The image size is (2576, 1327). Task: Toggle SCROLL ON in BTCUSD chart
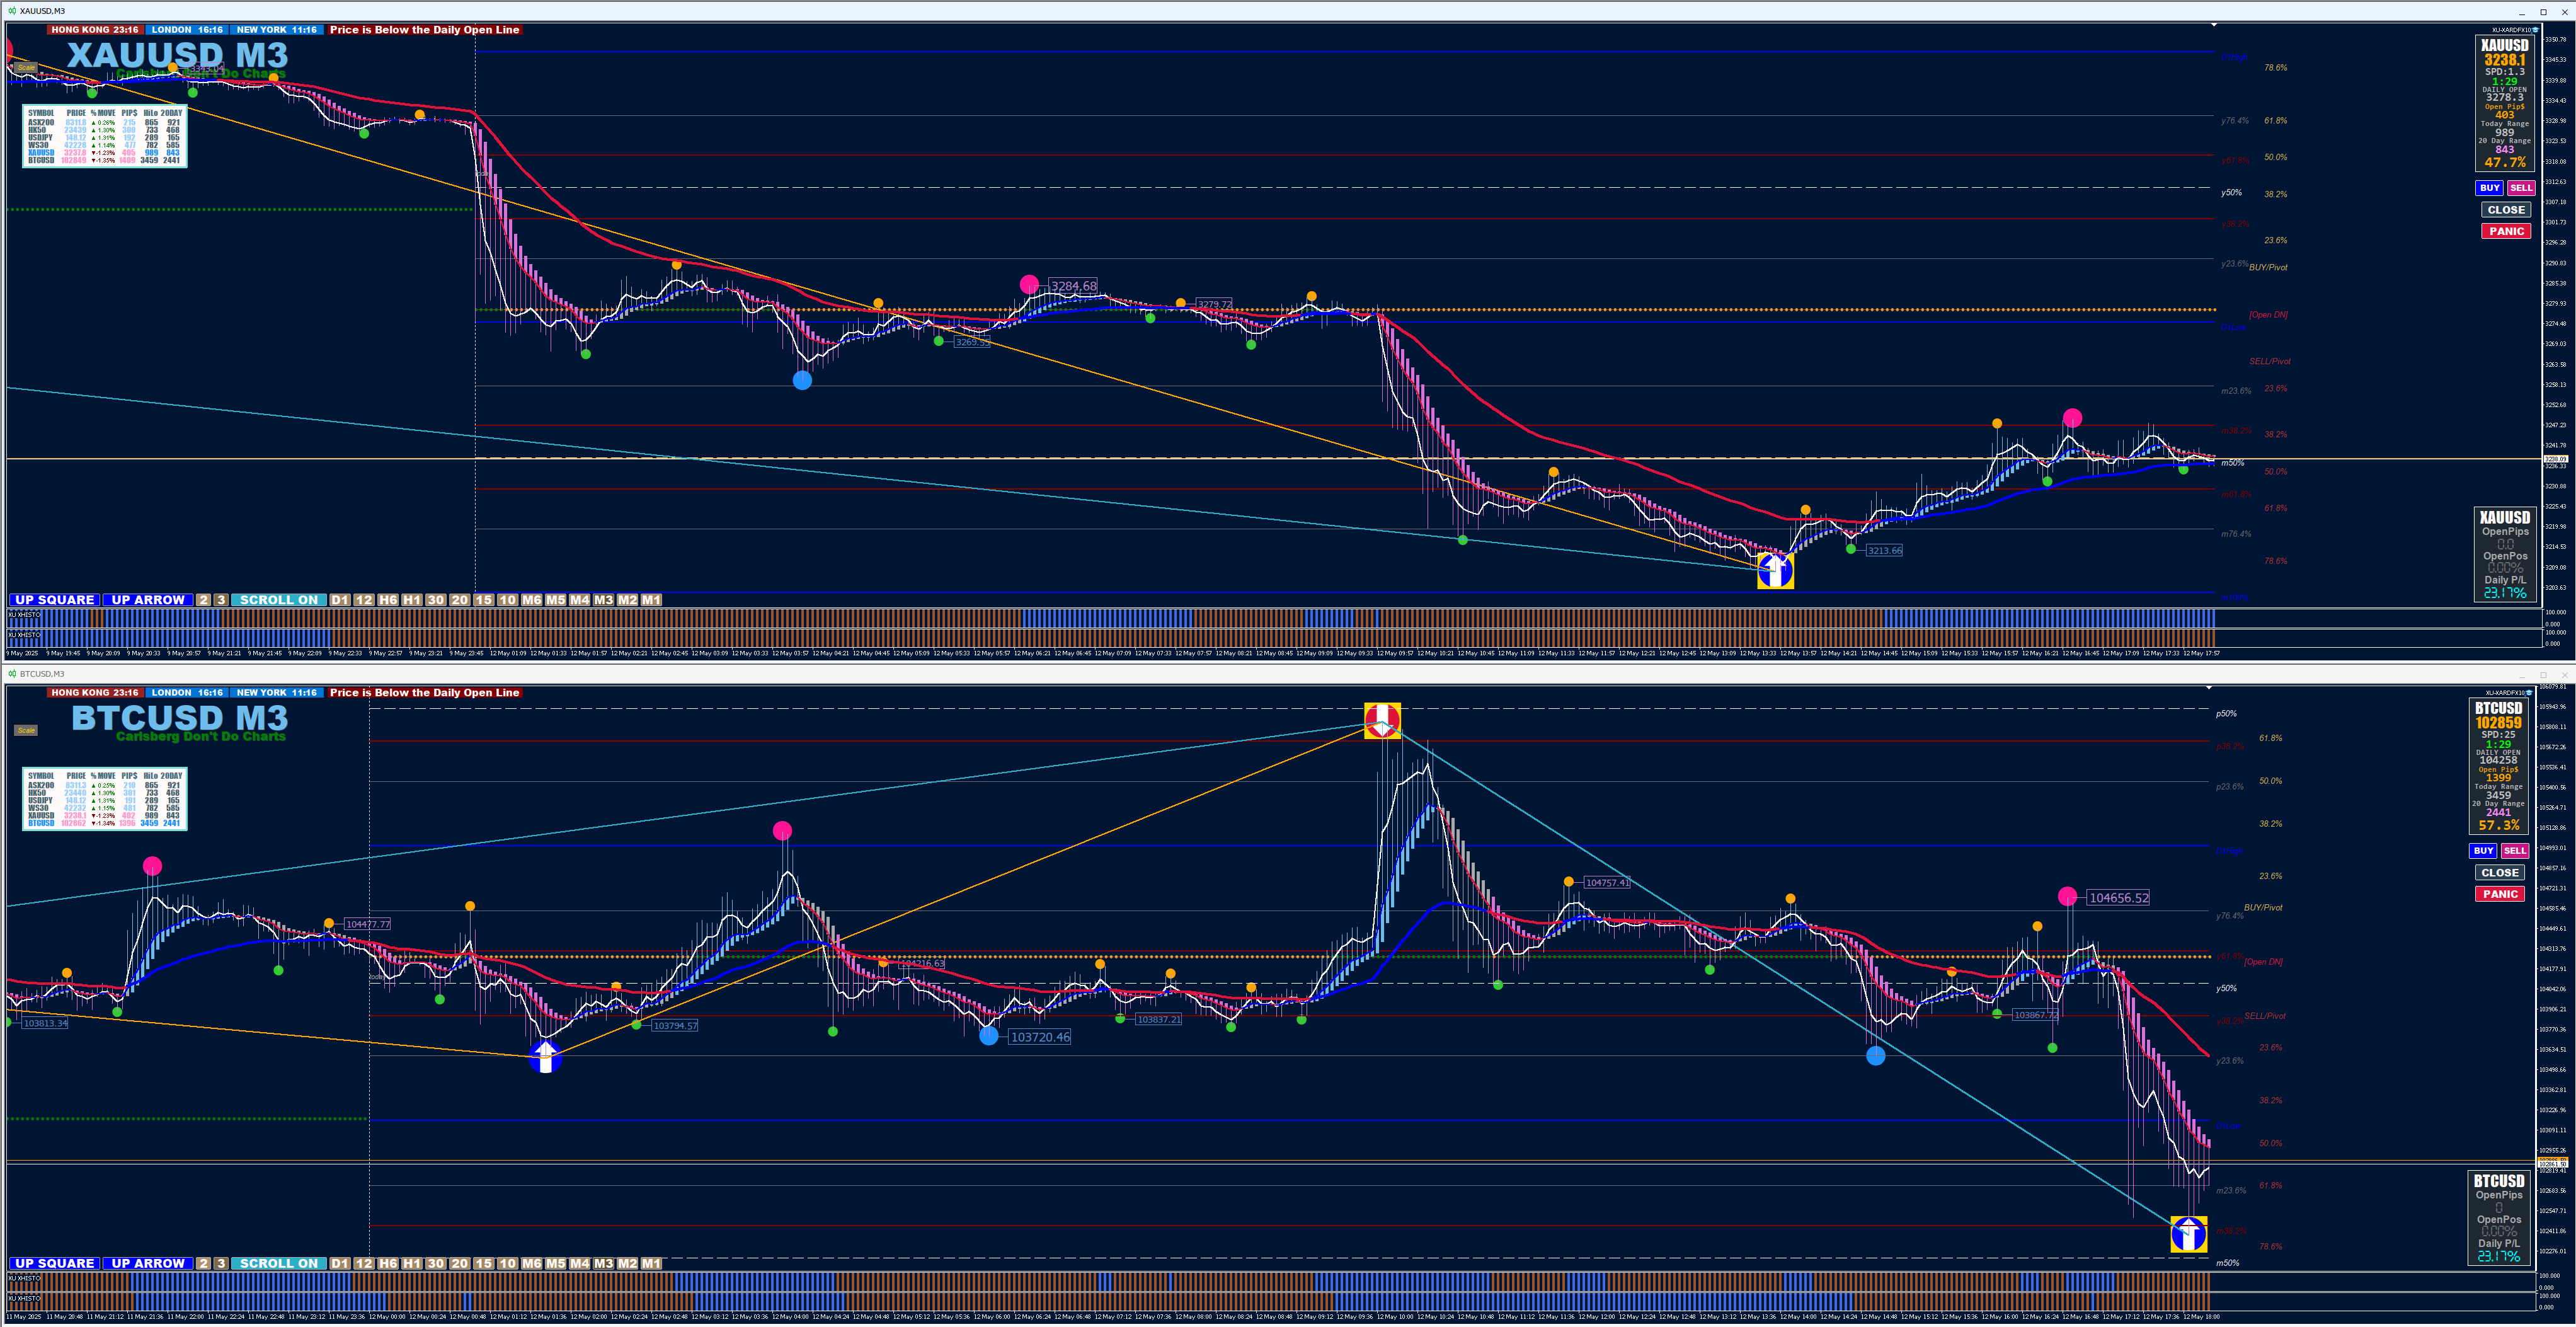click(x=278, y=1263)
